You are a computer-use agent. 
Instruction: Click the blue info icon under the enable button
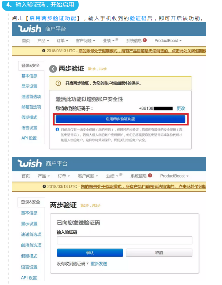(x=57, y=130)
